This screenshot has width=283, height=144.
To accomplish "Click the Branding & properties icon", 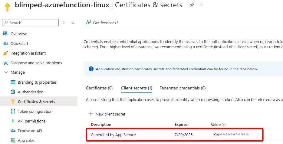I will point(13,82).
